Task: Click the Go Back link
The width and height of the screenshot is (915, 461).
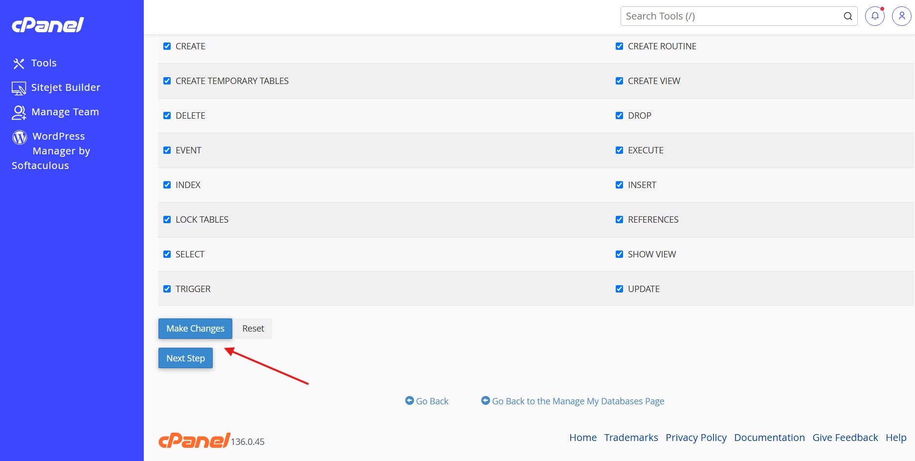Action: [432, 401]
